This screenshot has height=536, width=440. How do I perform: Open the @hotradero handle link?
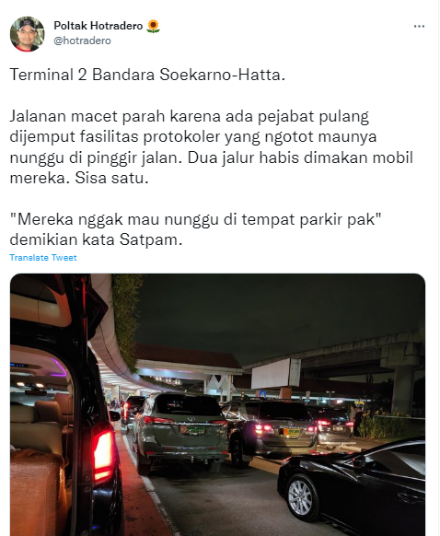82,41
